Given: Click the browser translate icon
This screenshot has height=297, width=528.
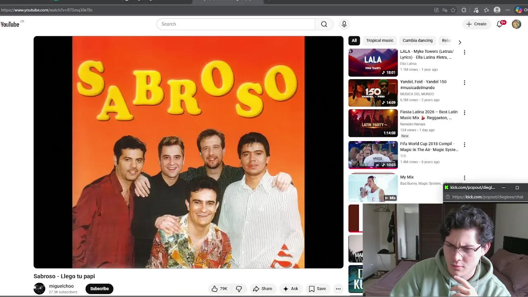Looking at the screenshot, I should [x=445, y=10].
